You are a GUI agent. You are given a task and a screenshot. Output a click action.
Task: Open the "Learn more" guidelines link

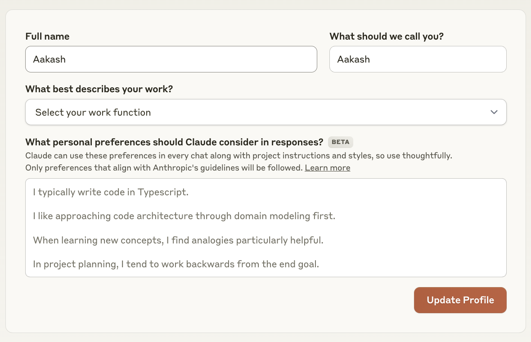327,168
